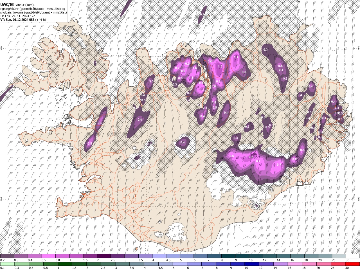Select the 20–25 grey snow swatch
The width and height of the screenshot is (360, 270).
[325, 256]
